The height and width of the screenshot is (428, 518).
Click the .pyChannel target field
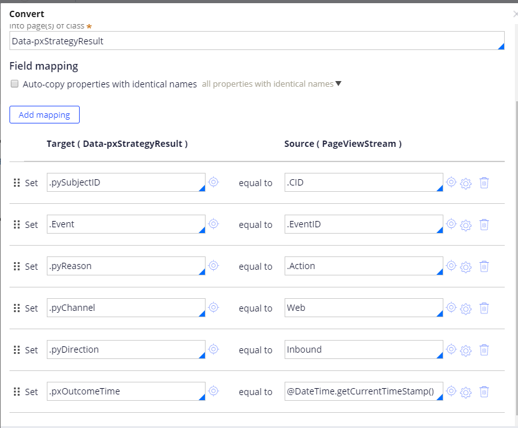click(x=125, y=308)
